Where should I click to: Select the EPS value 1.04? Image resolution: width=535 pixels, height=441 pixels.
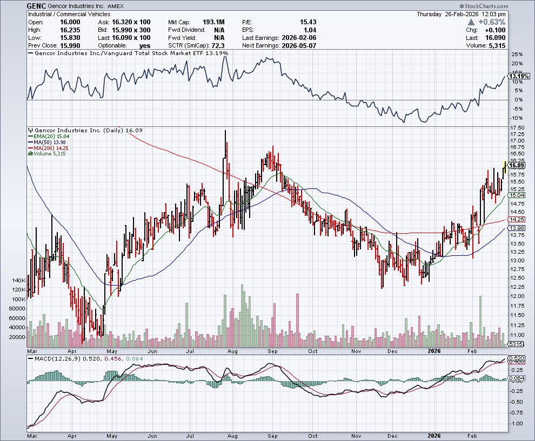(x=310, y=30)
